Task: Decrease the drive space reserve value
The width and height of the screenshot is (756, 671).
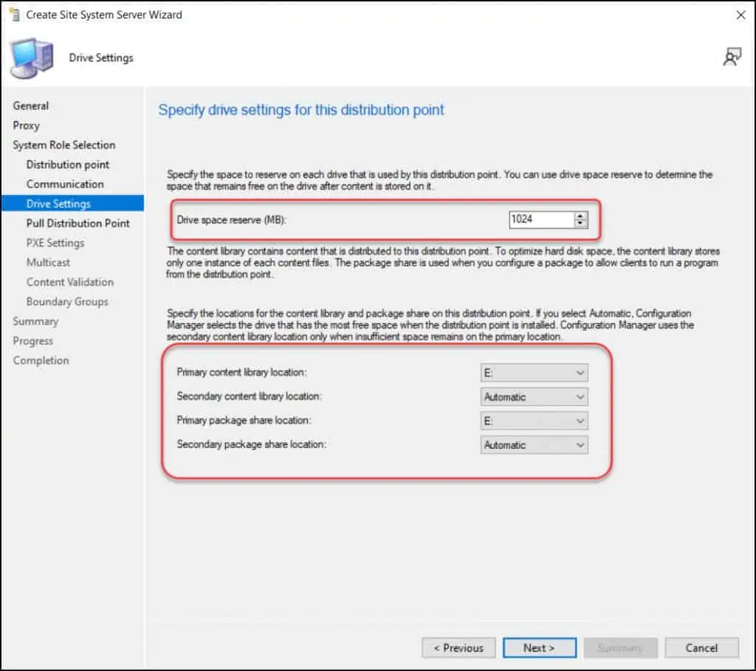Action: 580,223
